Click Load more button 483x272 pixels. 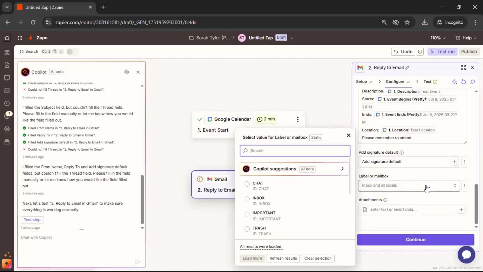(252, 258)
